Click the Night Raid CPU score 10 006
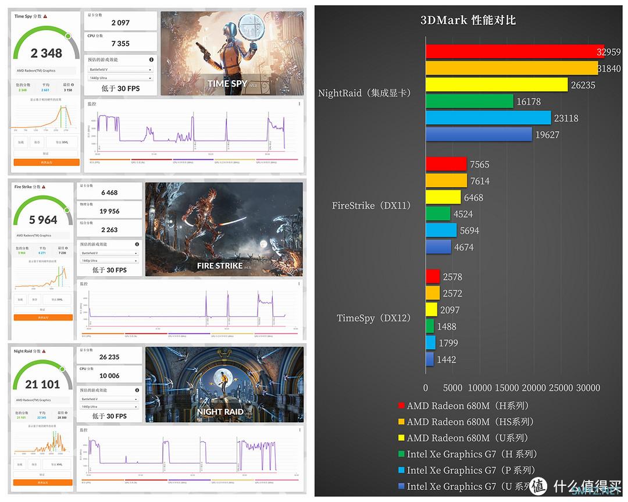Screen dimensions: 628x502 [x=109, y=374]
